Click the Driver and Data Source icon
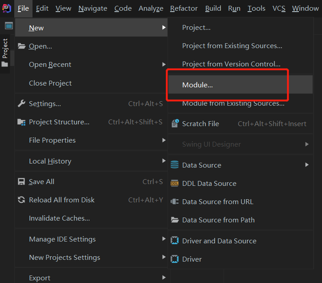This screenshot has height=283, width=322. pos(175,241)
